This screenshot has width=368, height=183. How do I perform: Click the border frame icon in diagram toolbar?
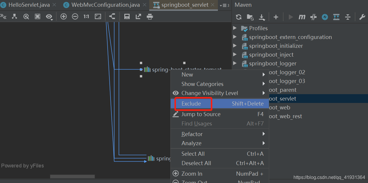click(38, 17)
